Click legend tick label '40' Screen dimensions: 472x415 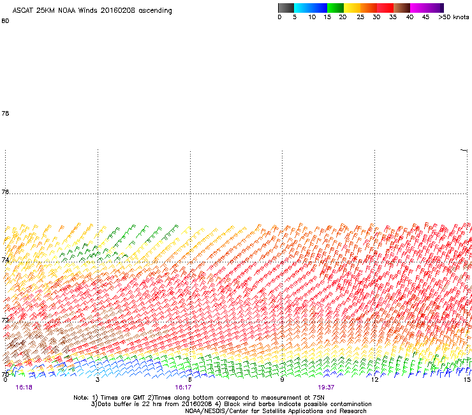coord(409,17)
